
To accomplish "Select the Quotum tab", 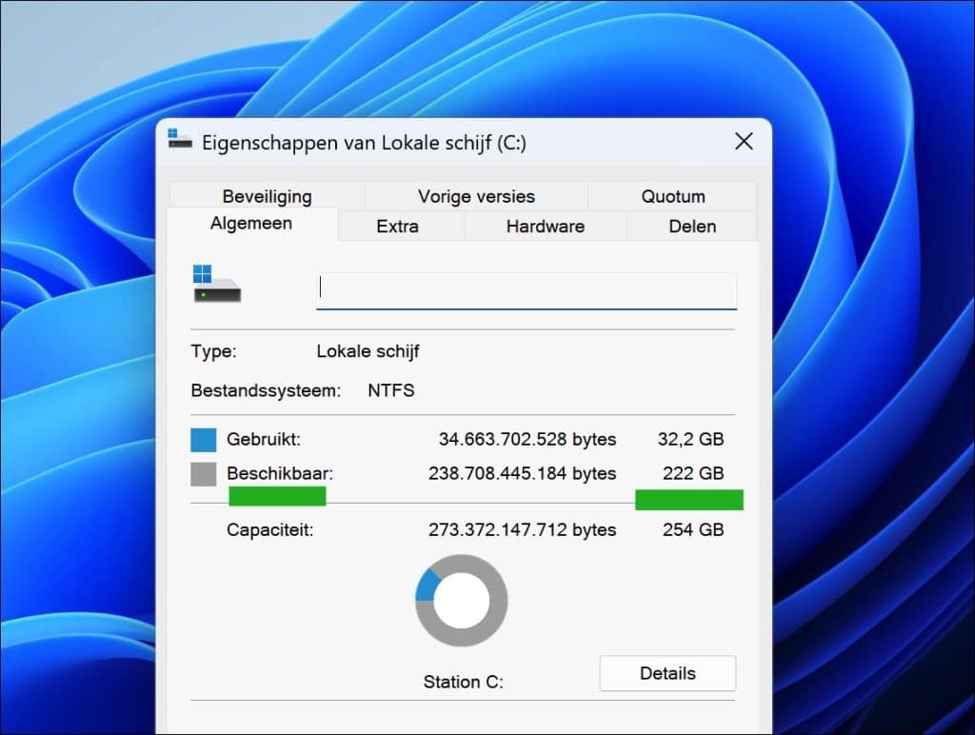I will [x=672, y=197].
